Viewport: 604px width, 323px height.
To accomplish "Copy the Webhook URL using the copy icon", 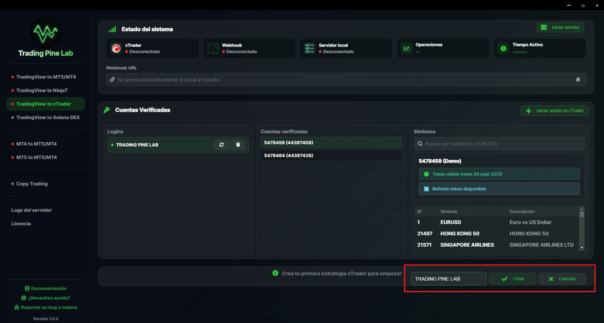I will (578, 79).
